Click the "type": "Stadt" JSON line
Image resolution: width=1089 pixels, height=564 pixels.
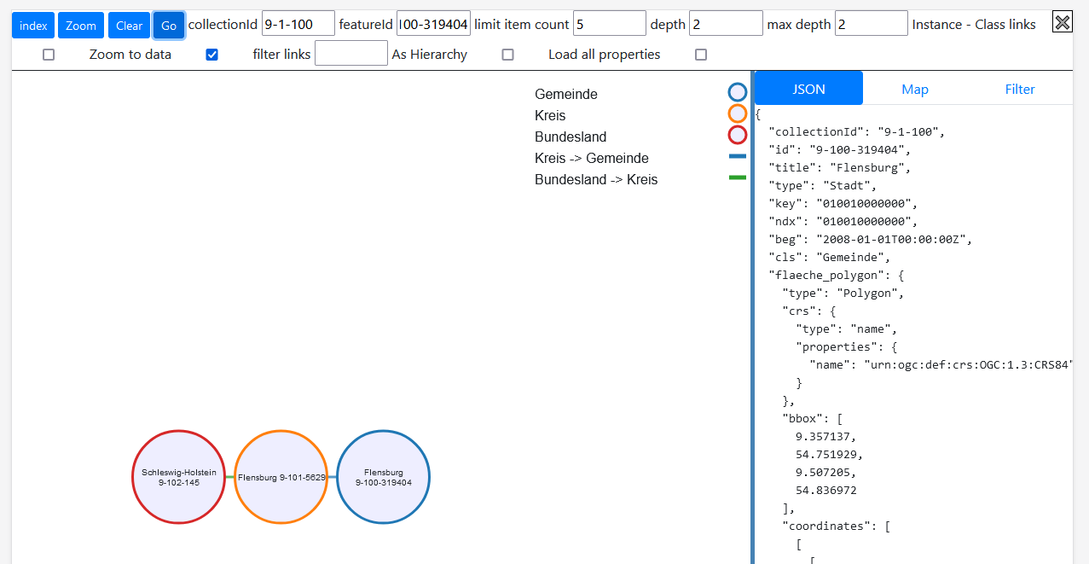click(x=823, y=185)
